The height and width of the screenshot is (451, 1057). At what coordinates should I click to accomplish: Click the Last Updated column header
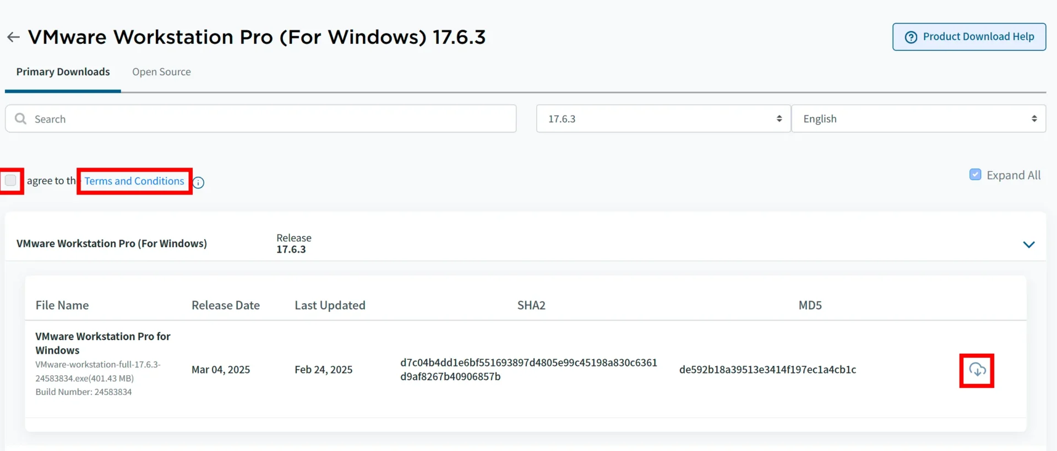coord(330,305)
